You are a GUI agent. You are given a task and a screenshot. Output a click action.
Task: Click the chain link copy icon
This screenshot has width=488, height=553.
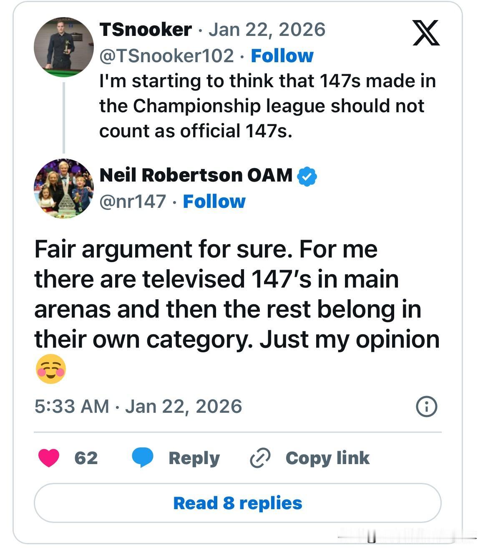click(260, 458)
